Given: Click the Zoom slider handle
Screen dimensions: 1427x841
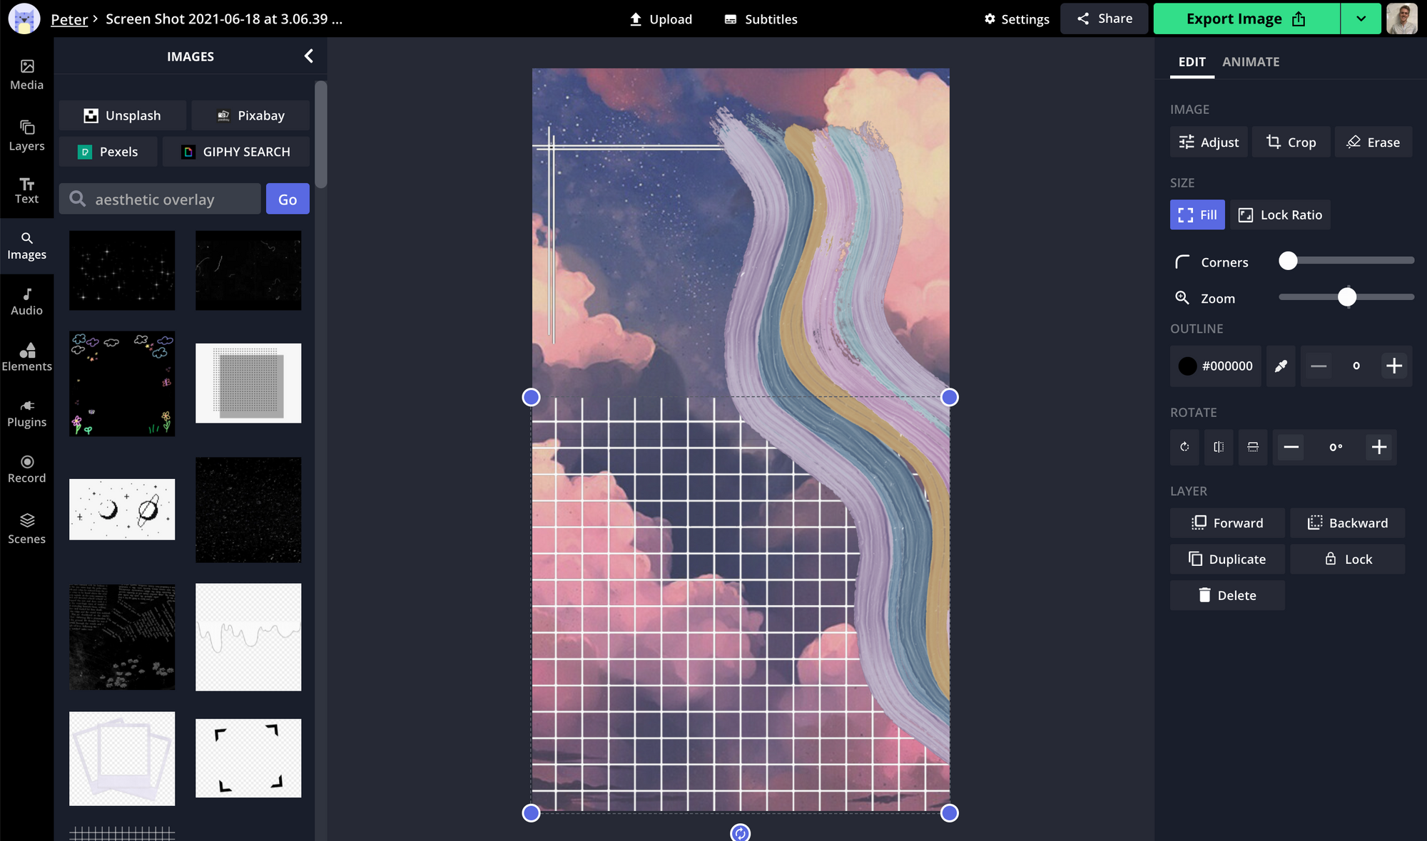Looking at the screenshot, I should (1346, 297).
